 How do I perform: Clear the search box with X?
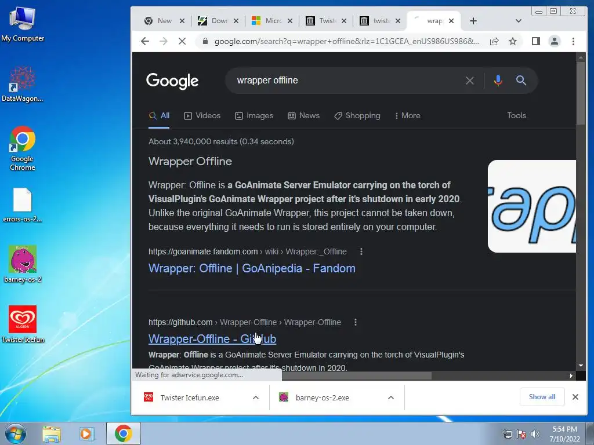pos(469,81)
